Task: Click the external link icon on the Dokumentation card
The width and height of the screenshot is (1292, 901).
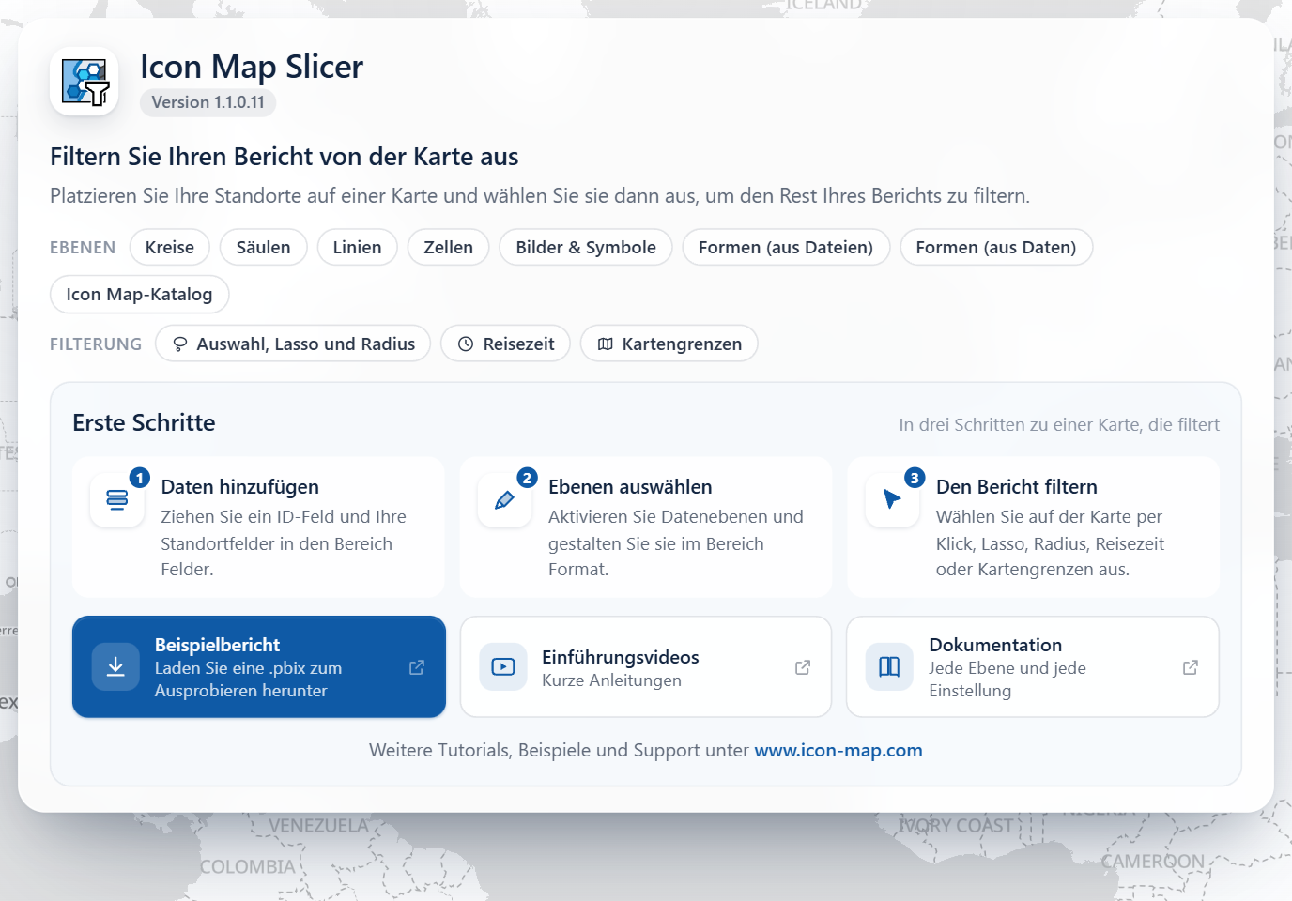Action: click(x=1191, y=667)
